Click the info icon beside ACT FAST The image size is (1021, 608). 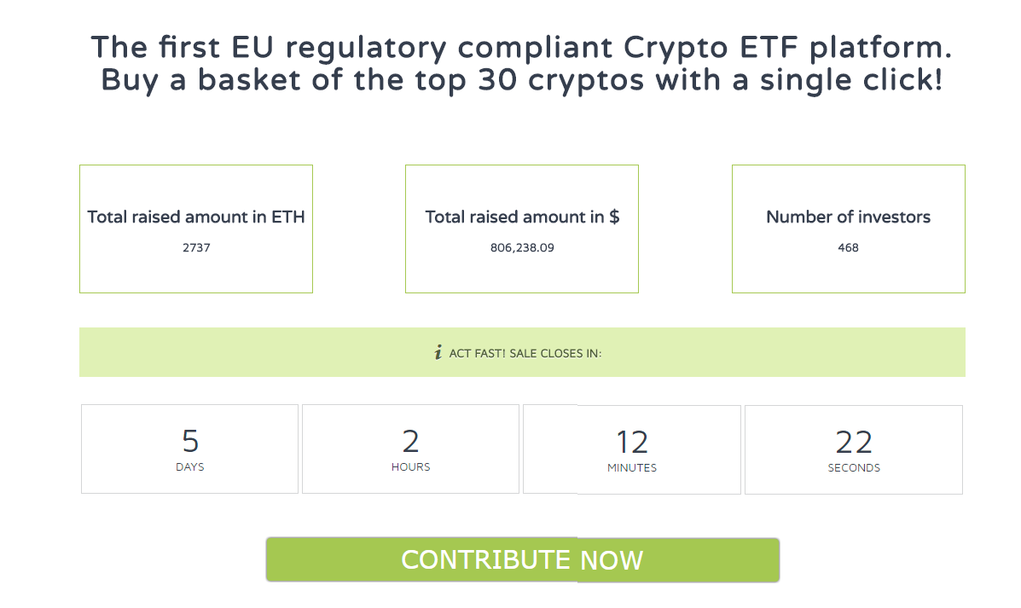tap(438, 352)
